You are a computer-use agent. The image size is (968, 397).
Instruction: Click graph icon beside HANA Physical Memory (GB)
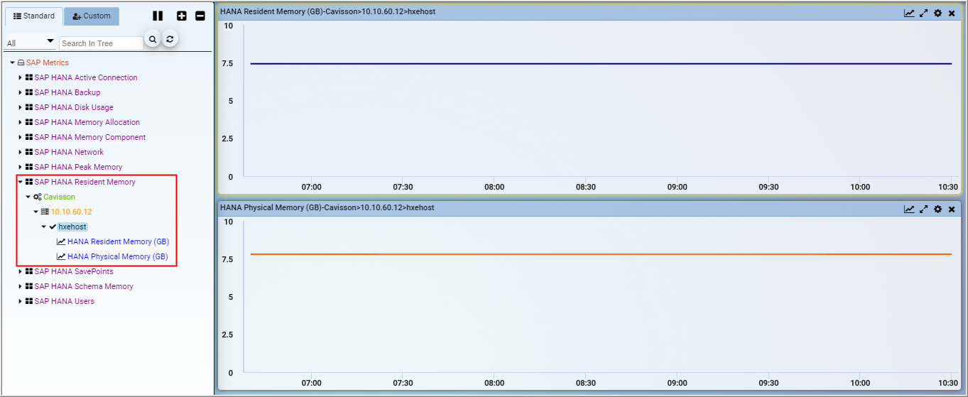[61, 256]
